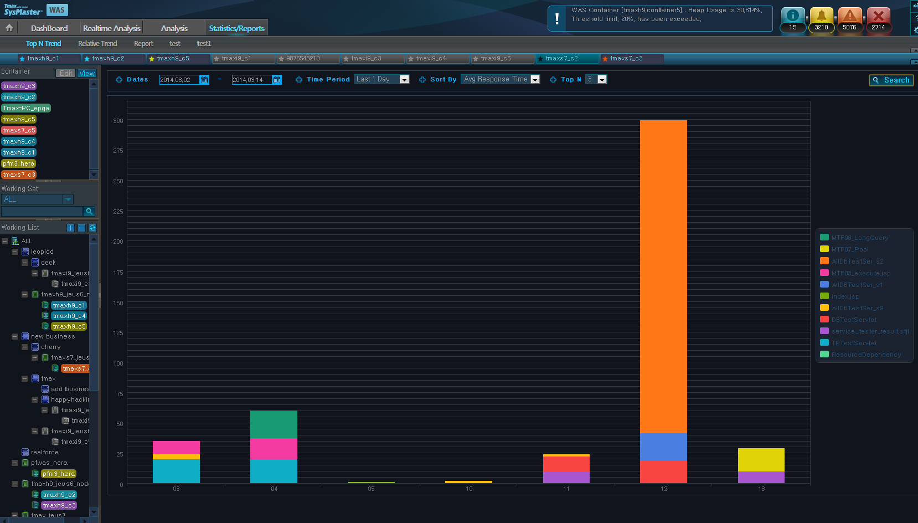The height and width of the screenshot is (523, 918).
Task: Open the Realtime Analysis tab
Action: coord(112,28)
